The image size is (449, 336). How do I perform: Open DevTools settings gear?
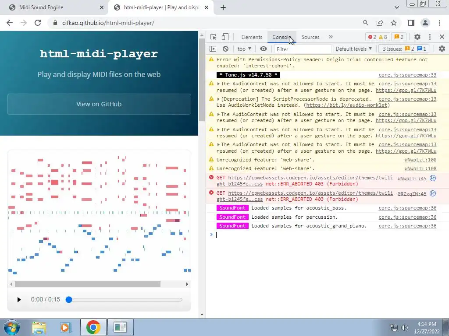click(417, 37)
